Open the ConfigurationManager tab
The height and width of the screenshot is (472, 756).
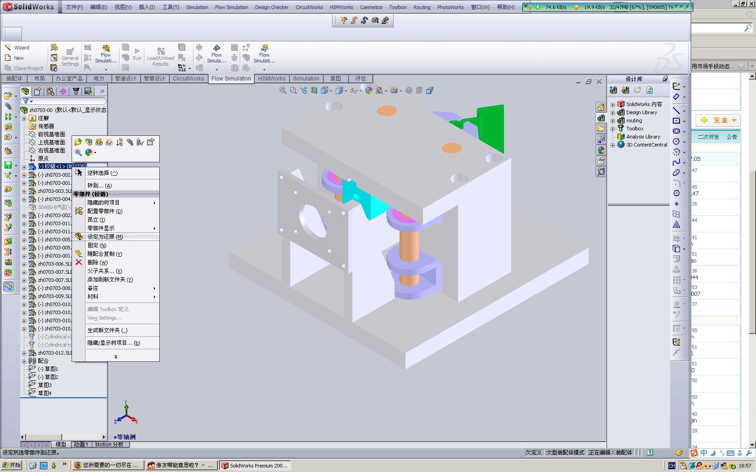pos(50,91)
